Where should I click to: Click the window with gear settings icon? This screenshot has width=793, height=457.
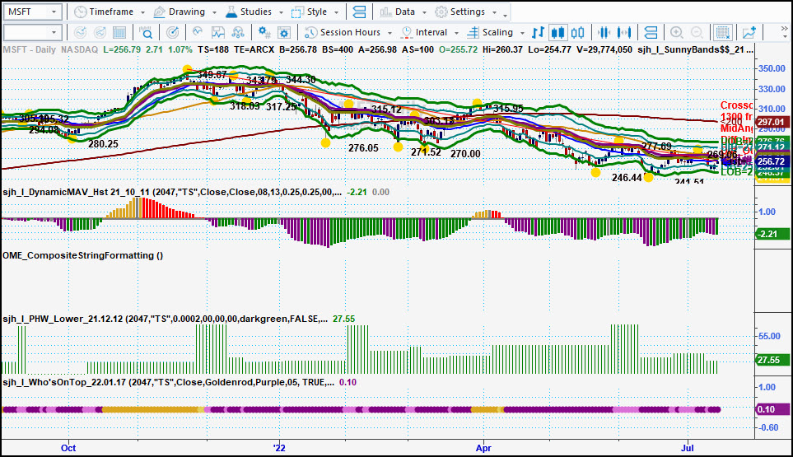click(x=284, y=32)
